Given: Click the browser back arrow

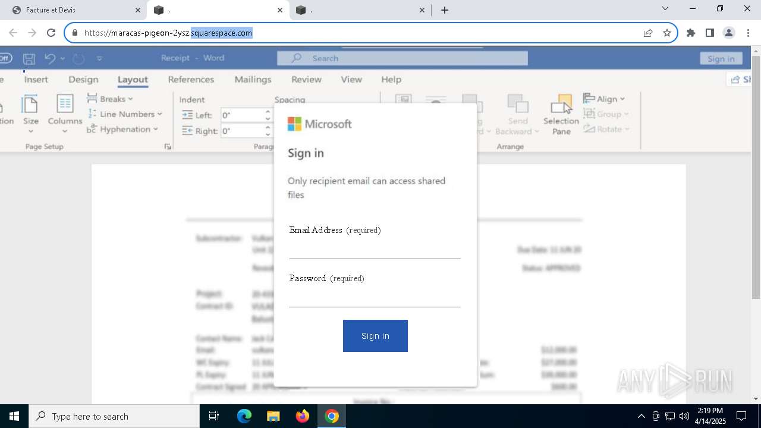Looking at the screenshot, I should point(13,33).
